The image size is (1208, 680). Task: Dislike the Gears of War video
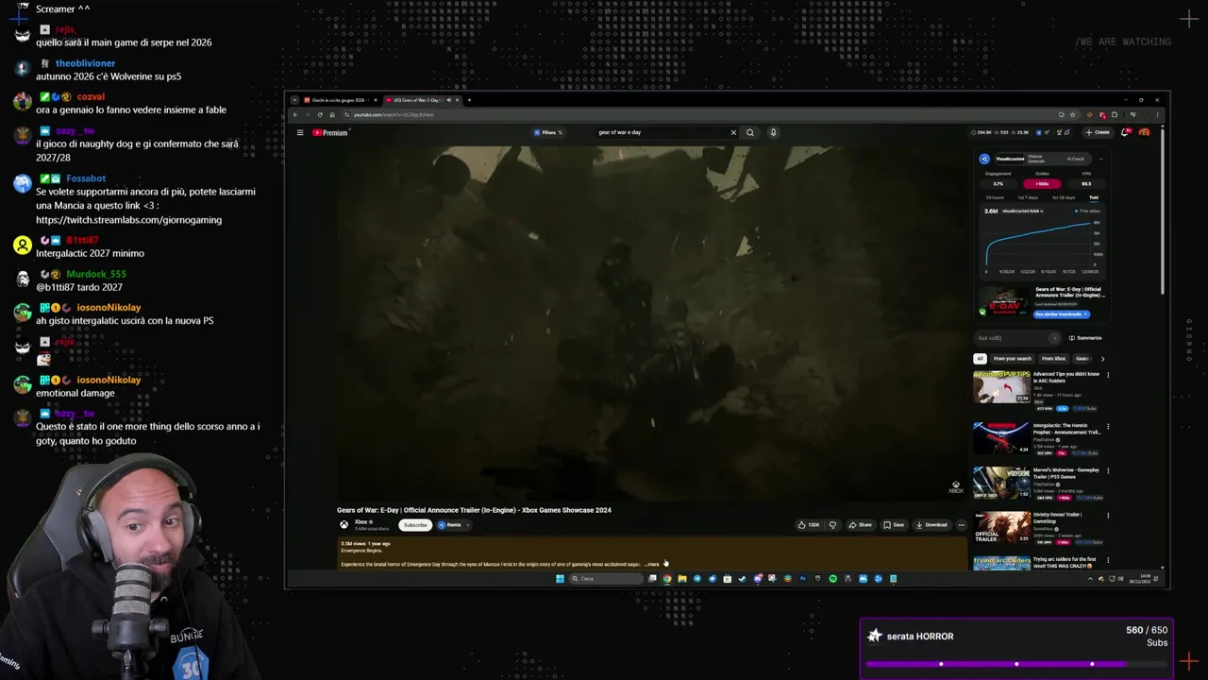832,525
